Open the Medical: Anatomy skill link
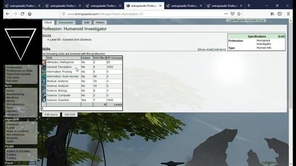 [57, 81]
